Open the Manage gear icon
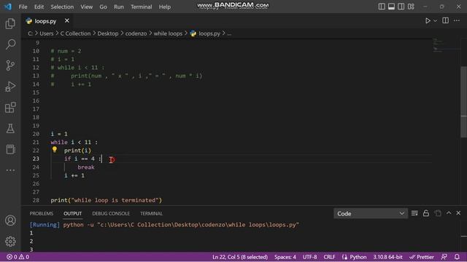This screenshot has height=262, width=467. point(10,241)
